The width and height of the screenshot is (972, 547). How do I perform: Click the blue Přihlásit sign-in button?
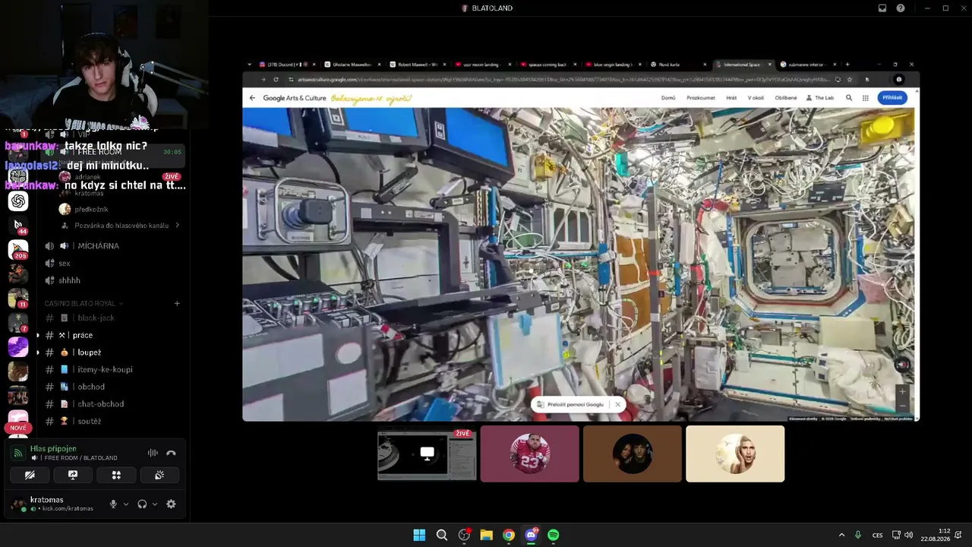tap(892, 97)
